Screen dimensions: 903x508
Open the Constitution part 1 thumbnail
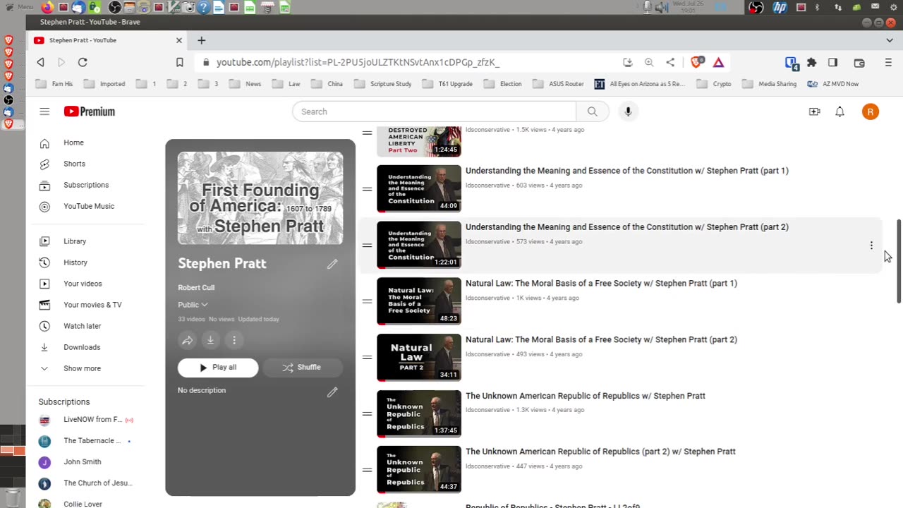(x=419, y=188)
